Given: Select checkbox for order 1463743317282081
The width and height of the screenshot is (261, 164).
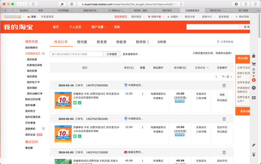Looking at the screenshot, I should point(55,152).
